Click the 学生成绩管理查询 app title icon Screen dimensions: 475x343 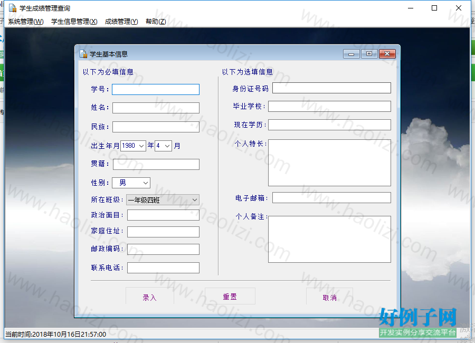click(x=13, y=8)
